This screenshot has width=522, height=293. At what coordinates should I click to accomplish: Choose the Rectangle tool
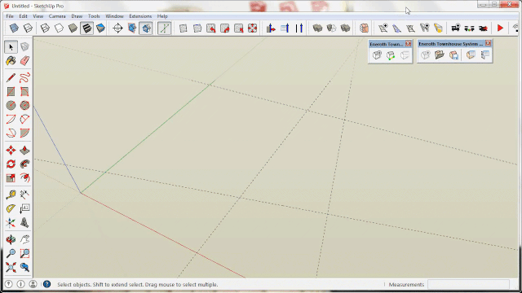coord(11,92)
